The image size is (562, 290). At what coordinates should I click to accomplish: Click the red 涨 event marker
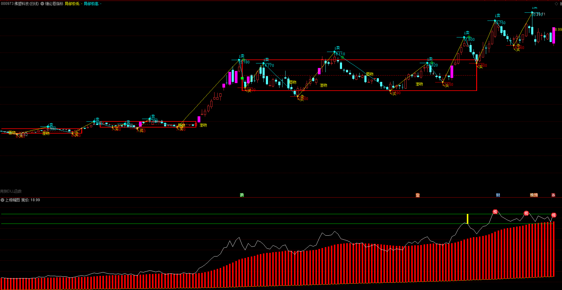point(553,195)
